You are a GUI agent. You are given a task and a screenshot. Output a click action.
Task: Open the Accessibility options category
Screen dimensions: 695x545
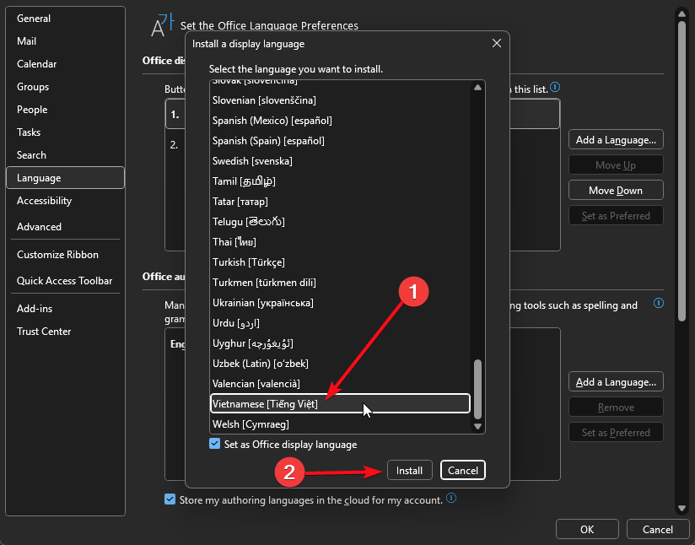tap(66, 201)
